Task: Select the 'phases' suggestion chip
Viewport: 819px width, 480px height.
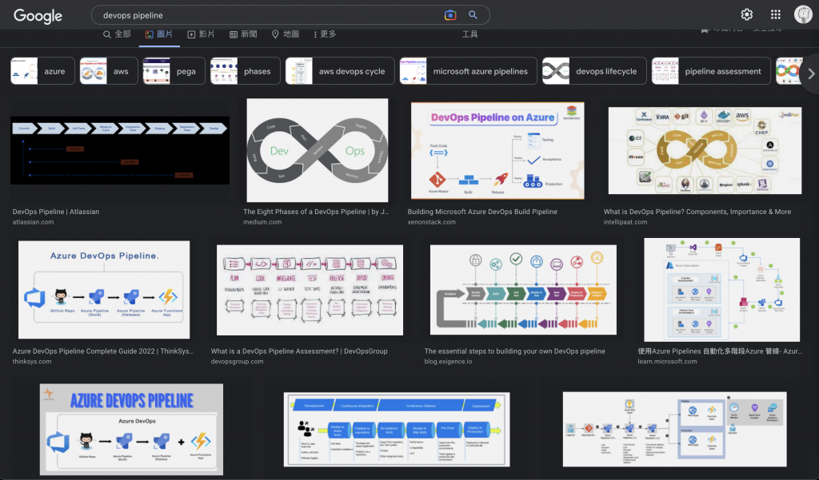Action: click(x=245, y=71)
